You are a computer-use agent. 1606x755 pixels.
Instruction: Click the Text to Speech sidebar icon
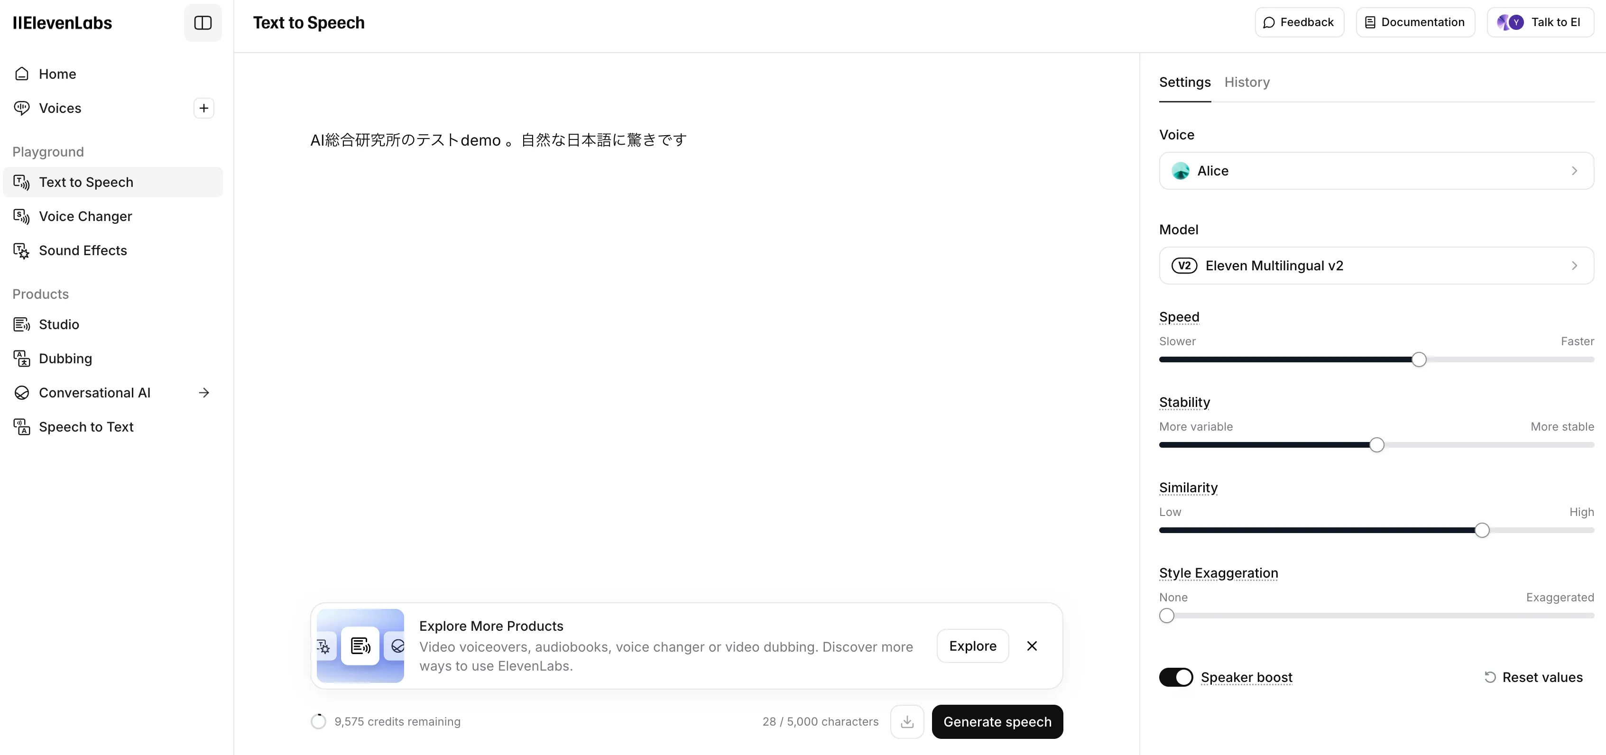[x=22, y=182]
